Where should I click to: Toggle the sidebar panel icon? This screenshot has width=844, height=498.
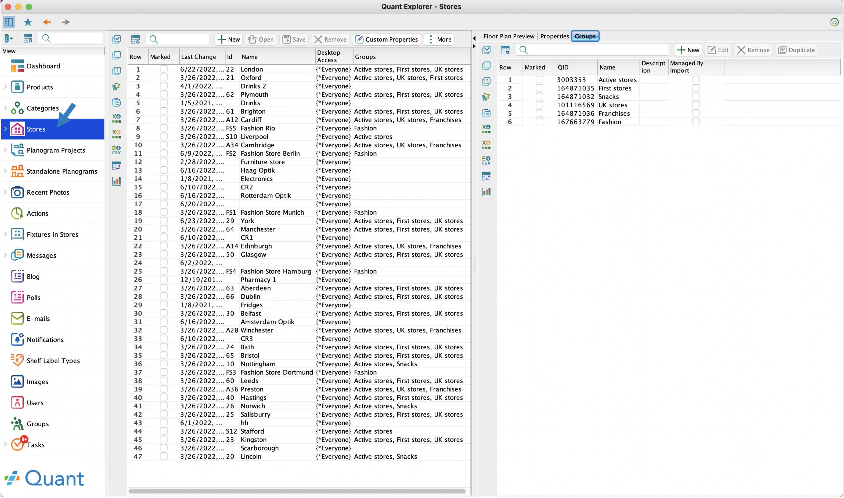(9, 22)
